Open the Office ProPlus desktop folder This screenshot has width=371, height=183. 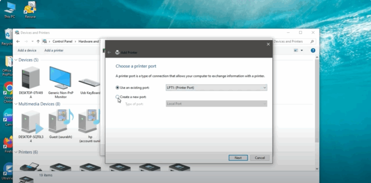point(8,66)
